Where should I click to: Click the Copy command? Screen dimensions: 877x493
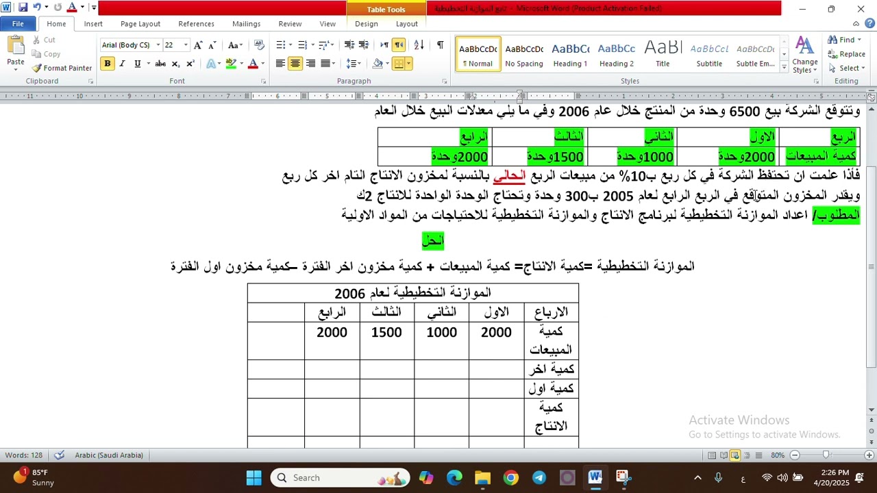coord(46,54)
